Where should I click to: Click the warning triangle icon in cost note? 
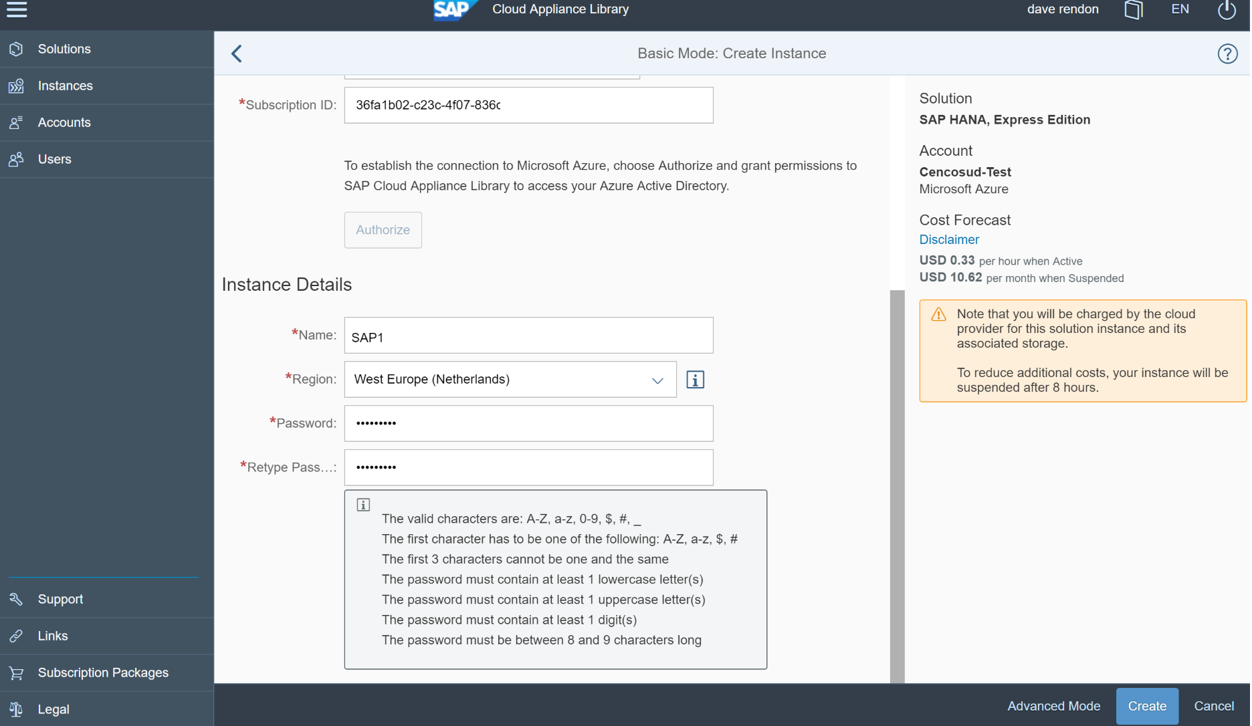pos(938,314)
